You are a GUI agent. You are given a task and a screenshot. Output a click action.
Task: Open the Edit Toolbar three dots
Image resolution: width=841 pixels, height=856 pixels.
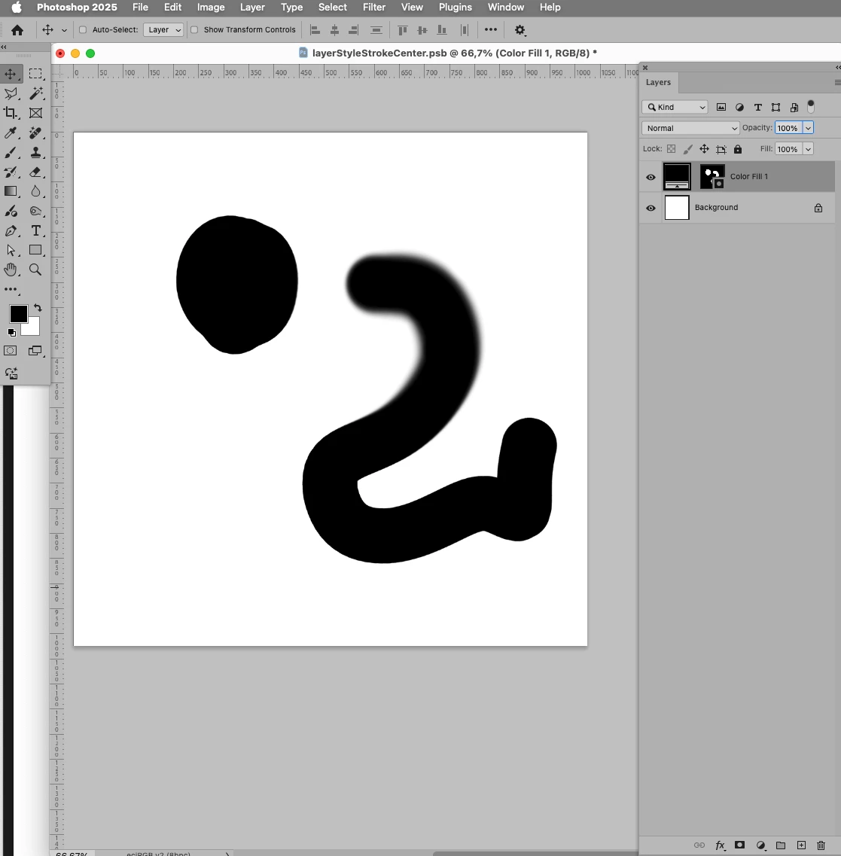11,289
